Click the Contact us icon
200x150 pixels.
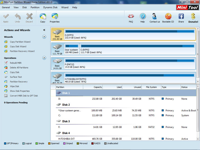(x=155, y=16)
